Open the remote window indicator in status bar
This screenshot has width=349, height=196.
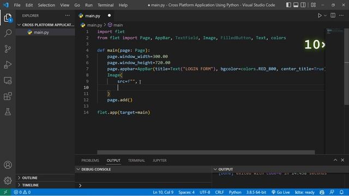tap(5, 192)
